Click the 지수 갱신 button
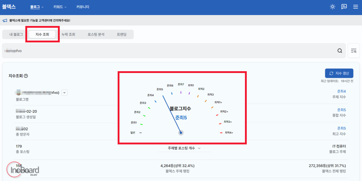The height and width of the screenshot is (181, 362). 339,73
